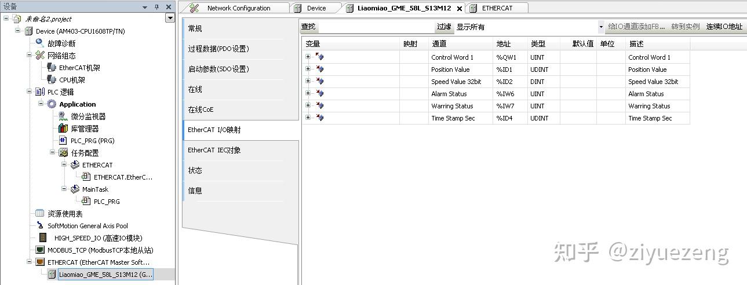Open the 过程数据(PDO设置) page

(232, 49)
